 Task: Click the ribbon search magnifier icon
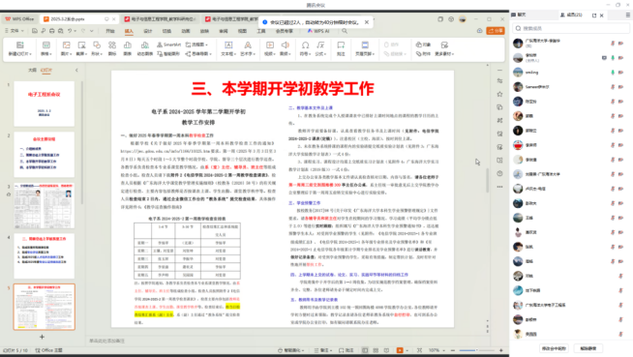click(x=345, y=31)
